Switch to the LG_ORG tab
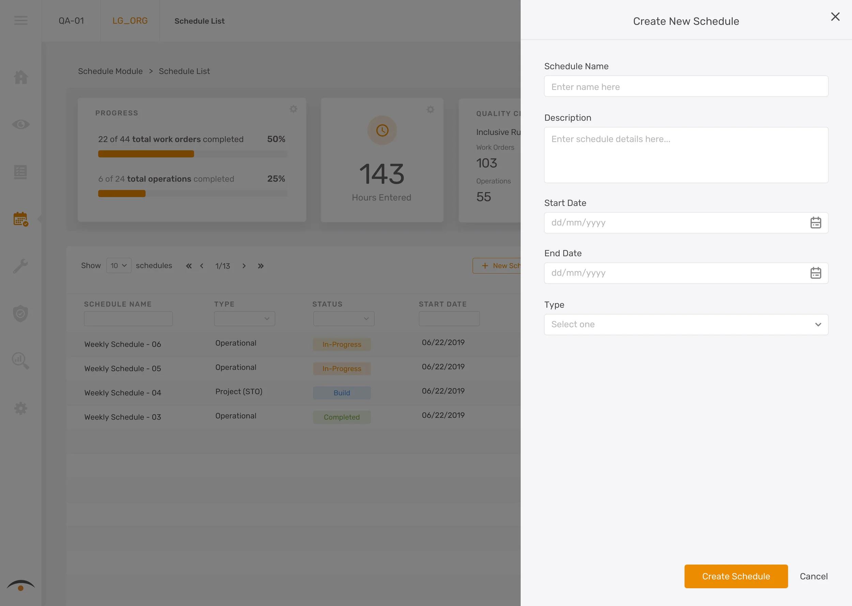The height and width of the screenshot is (606, 852). [x=130, y=21]
